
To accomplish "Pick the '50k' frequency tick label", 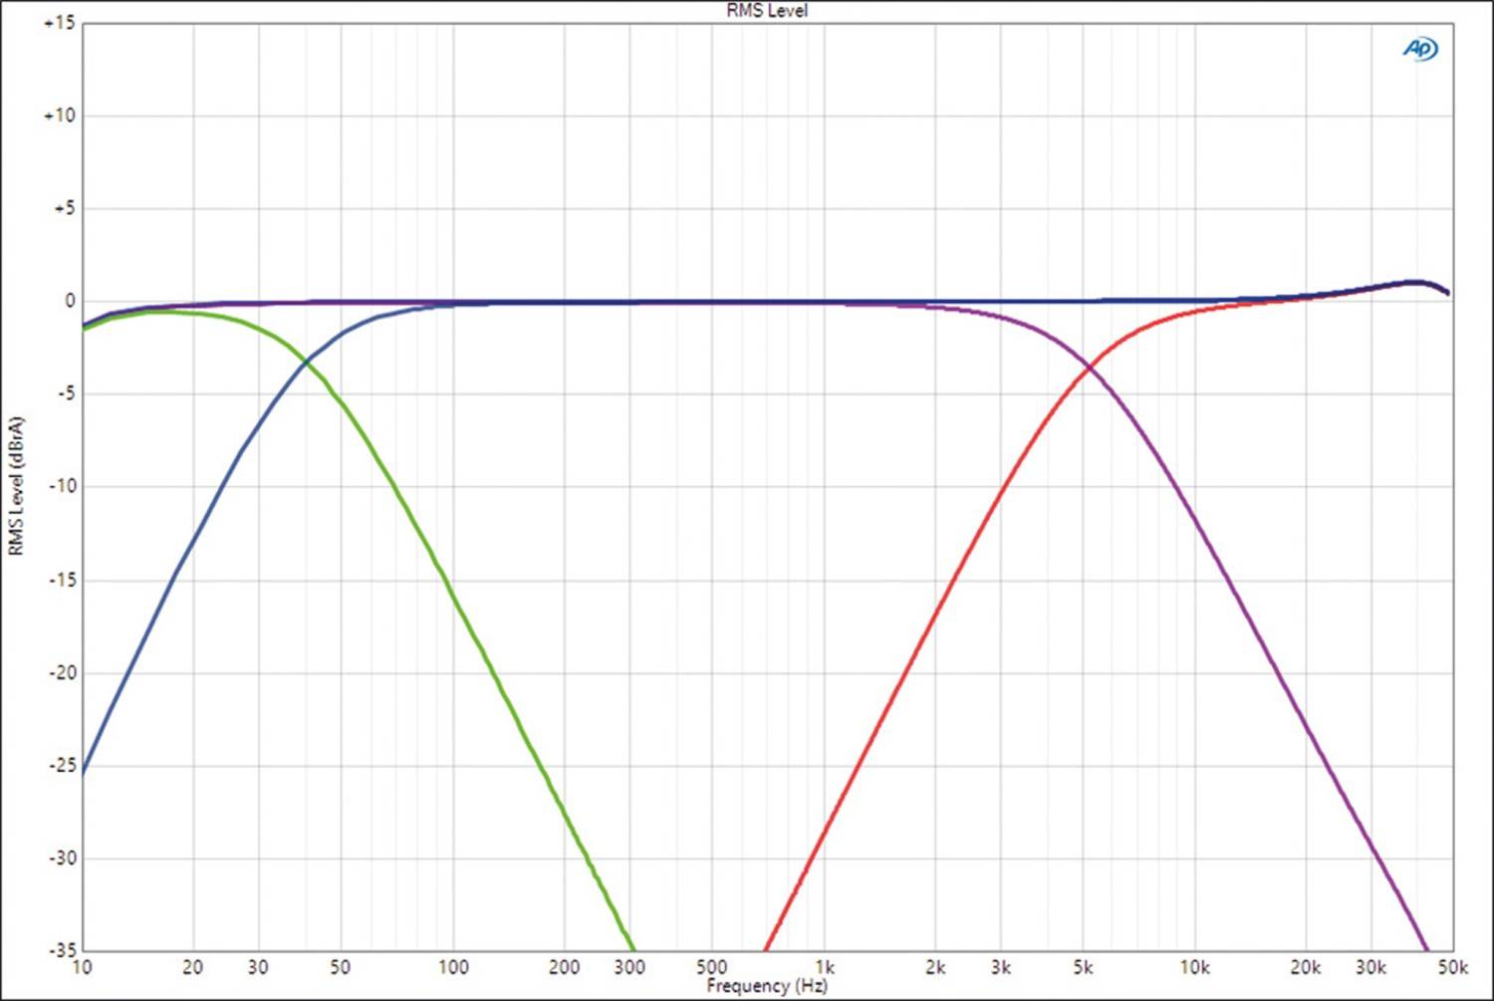I will point(1453,967).
